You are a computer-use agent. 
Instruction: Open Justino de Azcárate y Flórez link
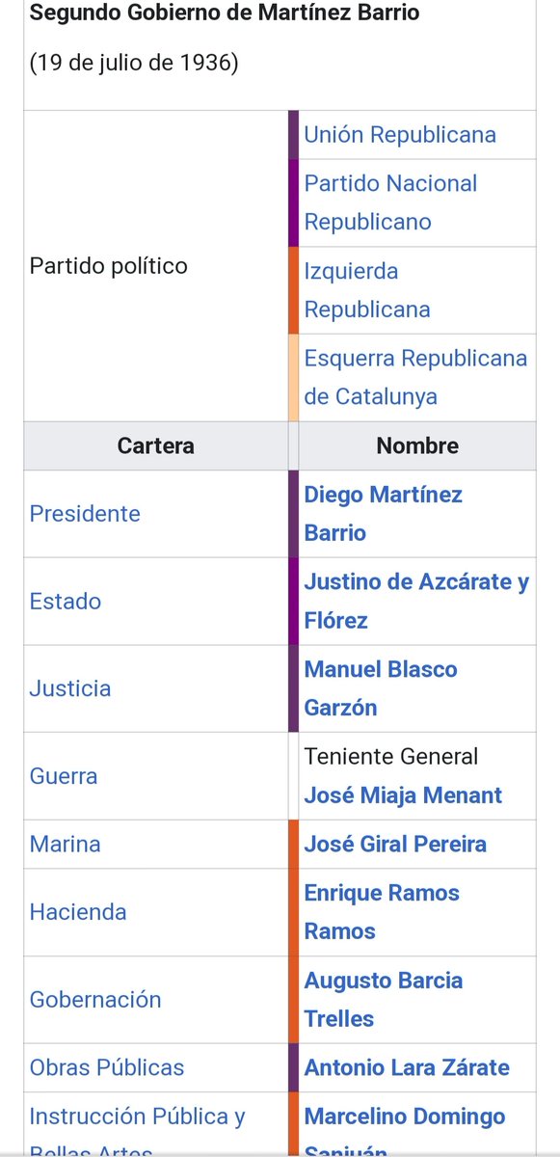[x=416, y=602]
